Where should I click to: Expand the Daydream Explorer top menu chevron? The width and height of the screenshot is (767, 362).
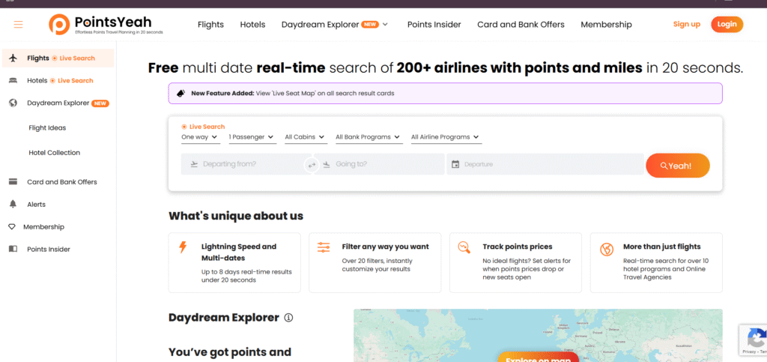(386, 25)
